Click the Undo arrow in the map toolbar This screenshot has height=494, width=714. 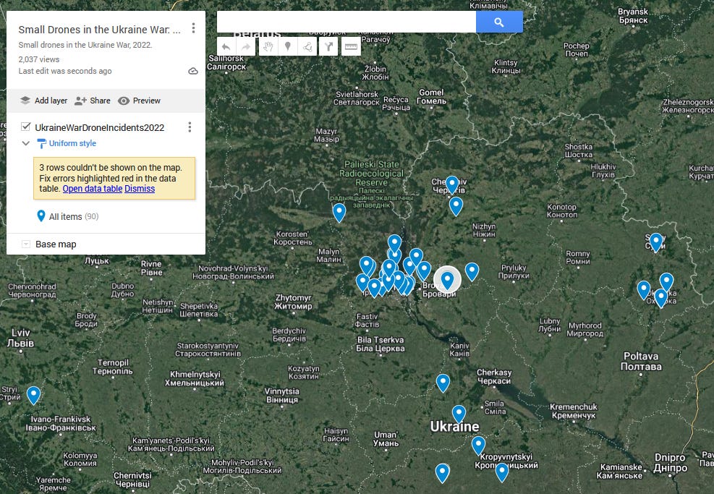pyautogui.click(x=226, y=47)
